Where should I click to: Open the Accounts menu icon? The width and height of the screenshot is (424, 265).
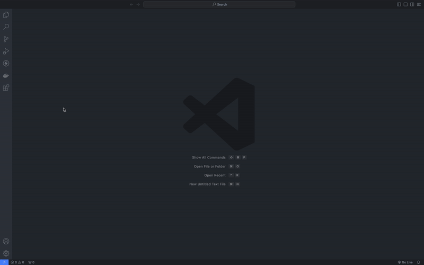(6, 241)
